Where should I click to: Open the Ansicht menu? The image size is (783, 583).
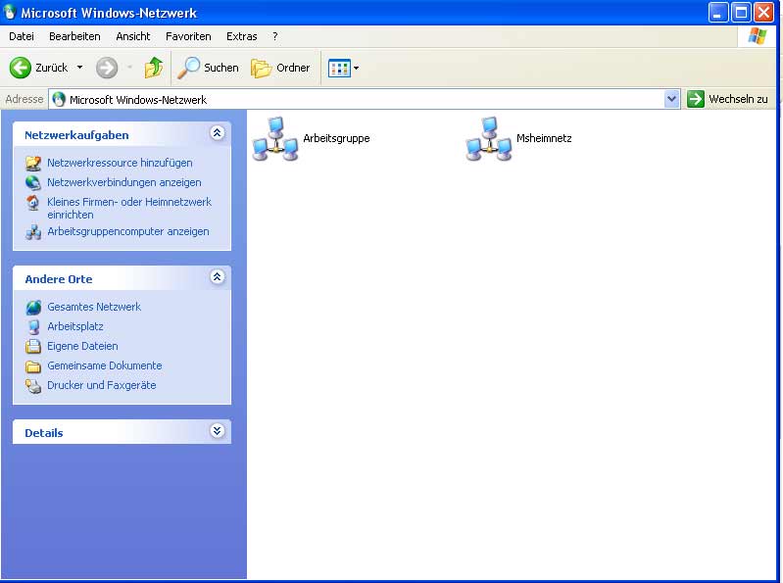click(133, 36)
